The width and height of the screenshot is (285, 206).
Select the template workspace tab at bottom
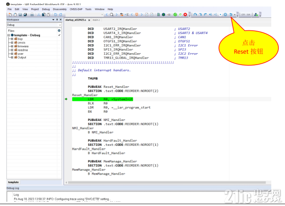coord(13,182)
